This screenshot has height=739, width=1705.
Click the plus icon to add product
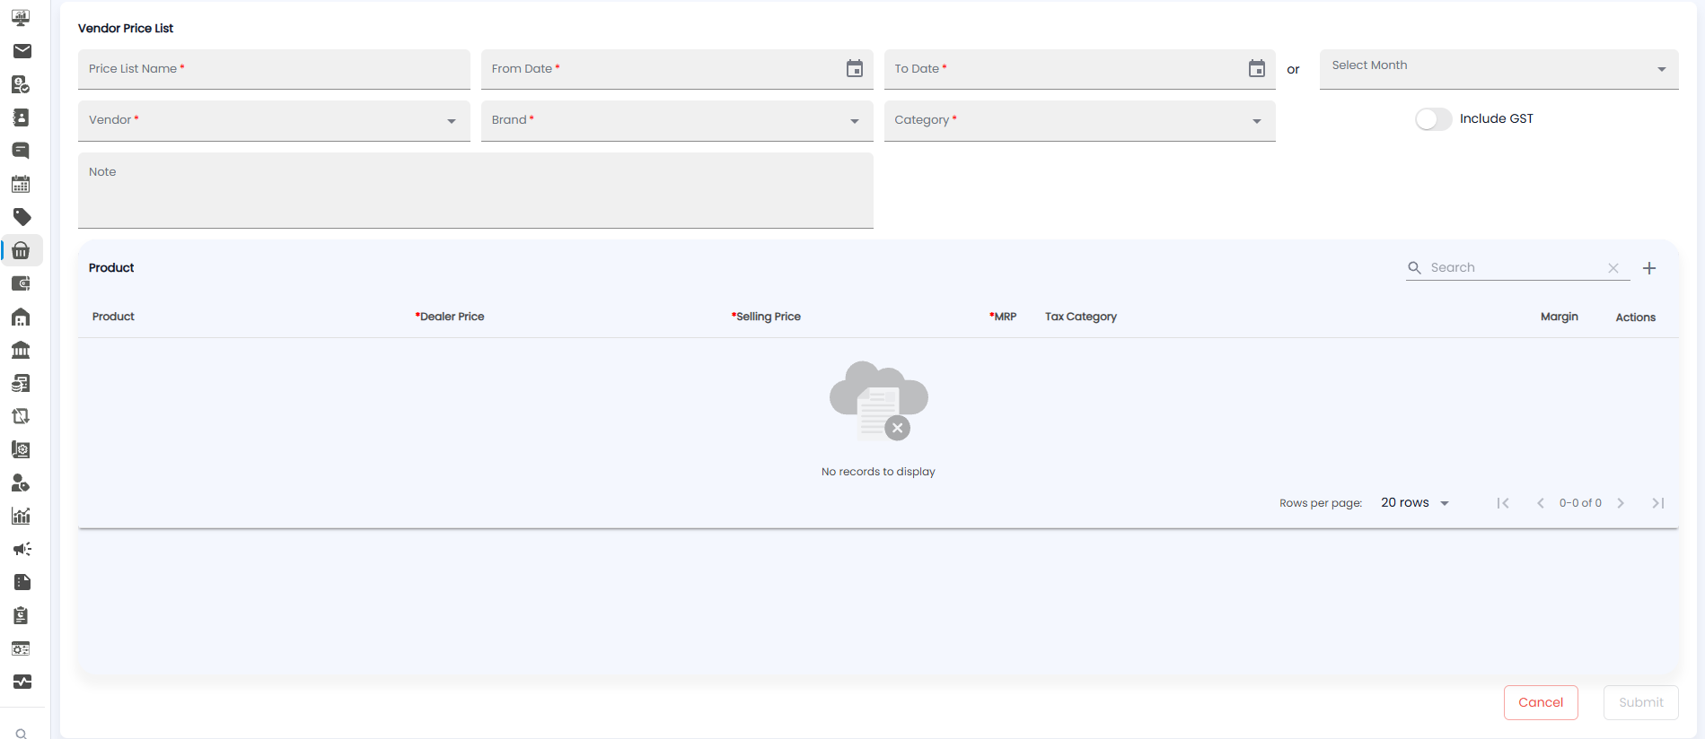pos(1649,268)
